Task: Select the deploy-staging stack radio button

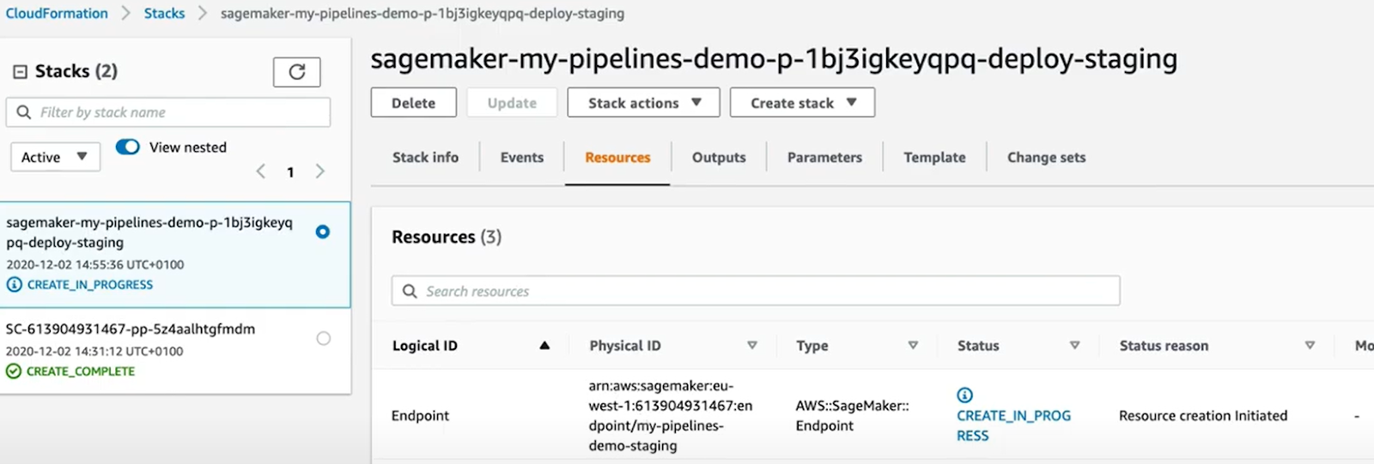Action: [x=323, y=232]
